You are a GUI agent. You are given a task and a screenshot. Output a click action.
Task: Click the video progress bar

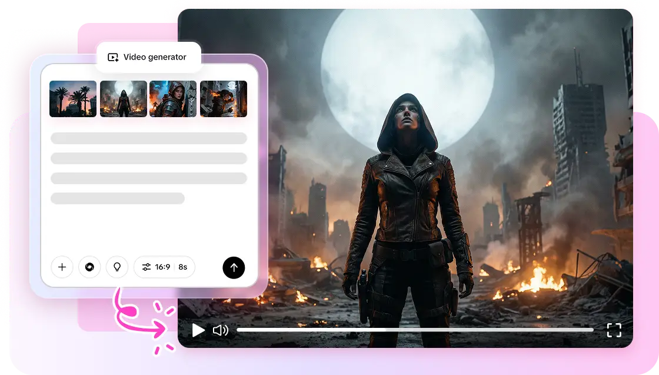point(415,330)
